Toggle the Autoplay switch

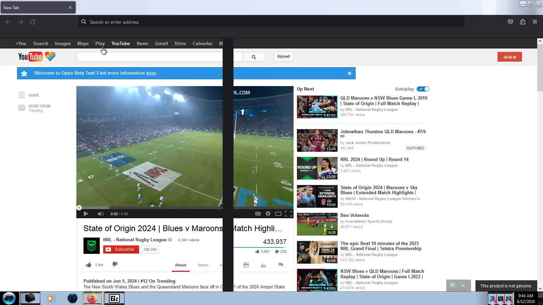coord(423,89)
